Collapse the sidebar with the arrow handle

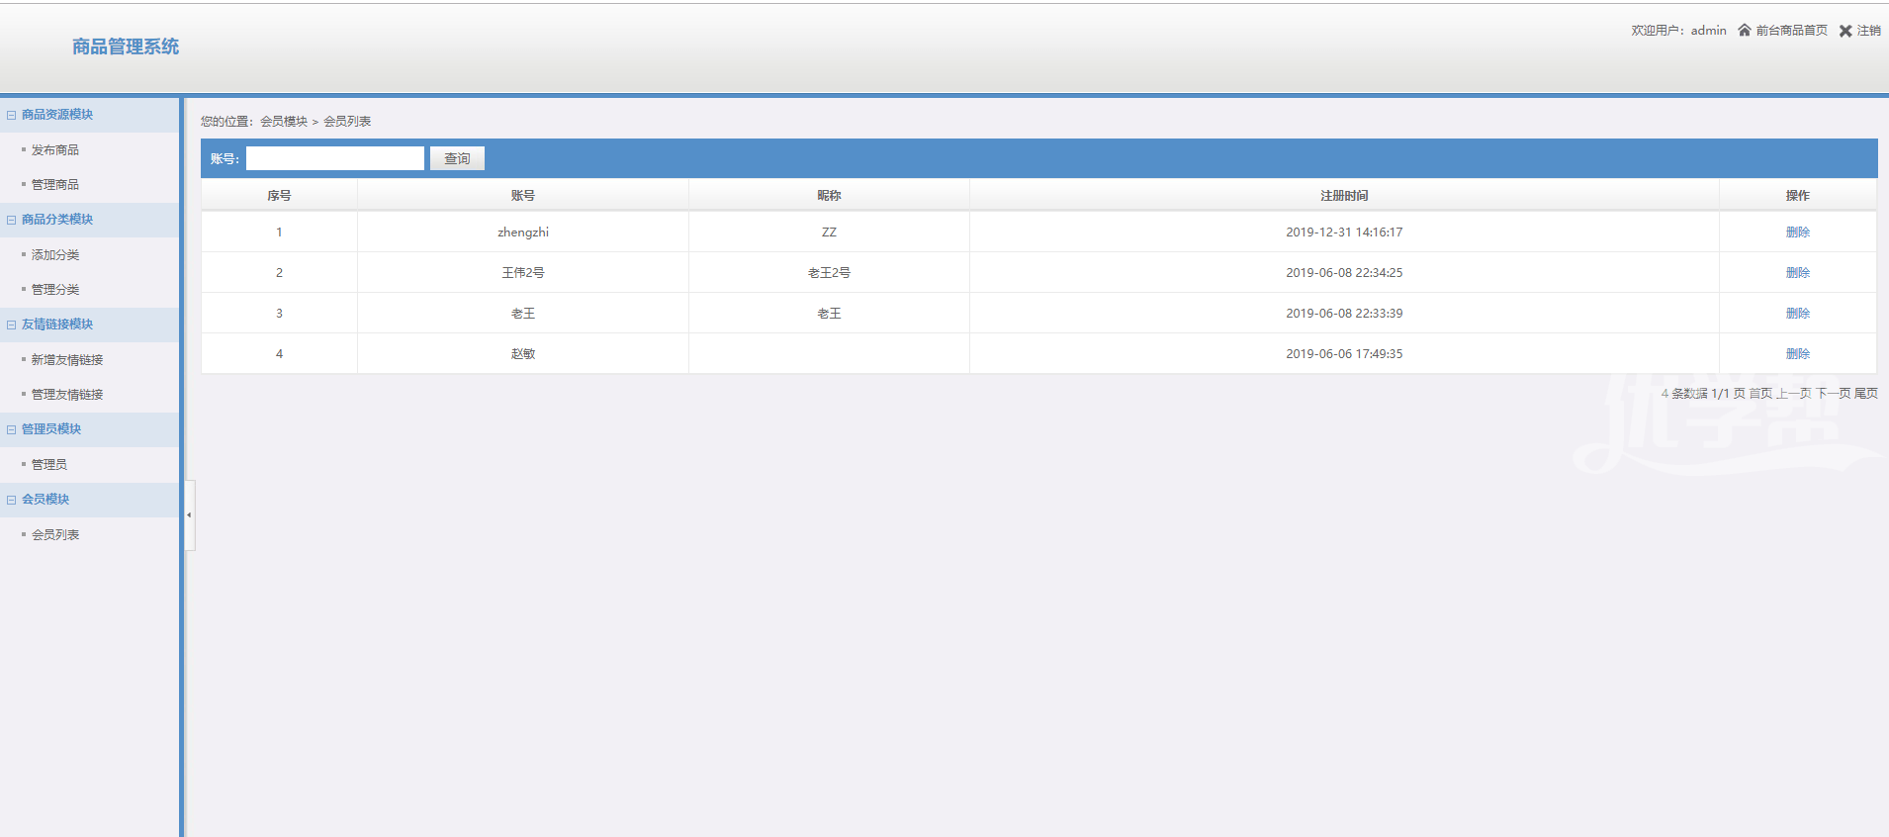tap(189, 514)
